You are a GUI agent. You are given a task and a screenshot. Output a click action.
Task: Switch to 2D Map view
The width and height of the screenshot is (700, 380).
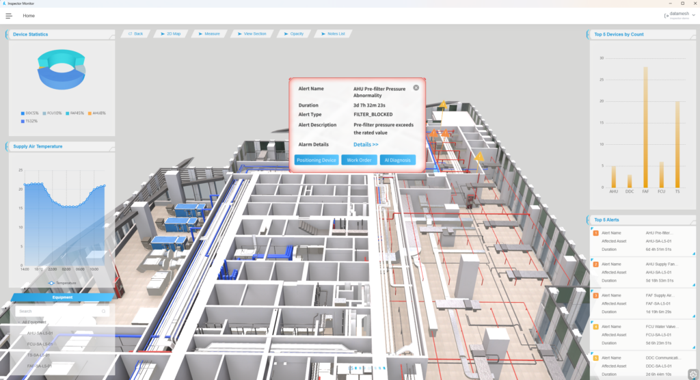[170, 33]
